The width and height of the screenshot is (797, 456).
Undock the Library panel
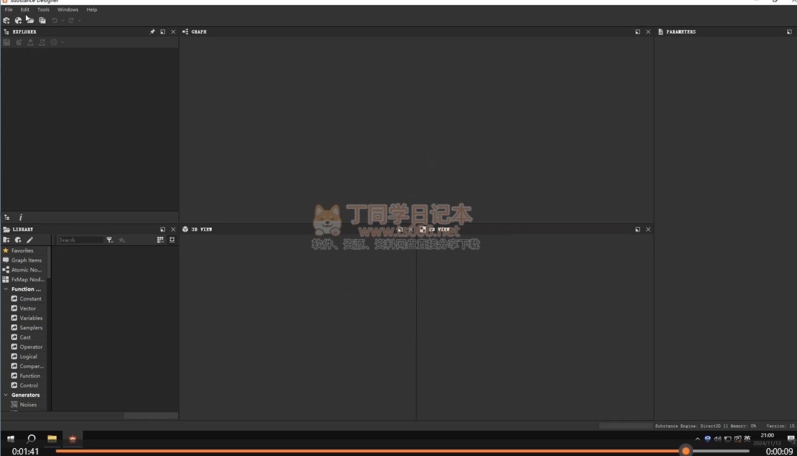coord(163,230)
